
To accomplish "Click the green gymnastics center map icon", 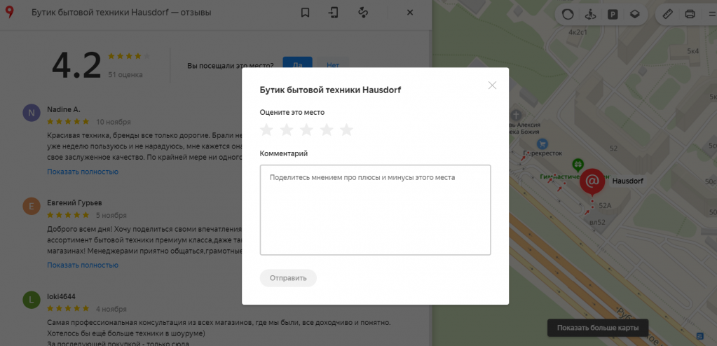I will (578, 164).
